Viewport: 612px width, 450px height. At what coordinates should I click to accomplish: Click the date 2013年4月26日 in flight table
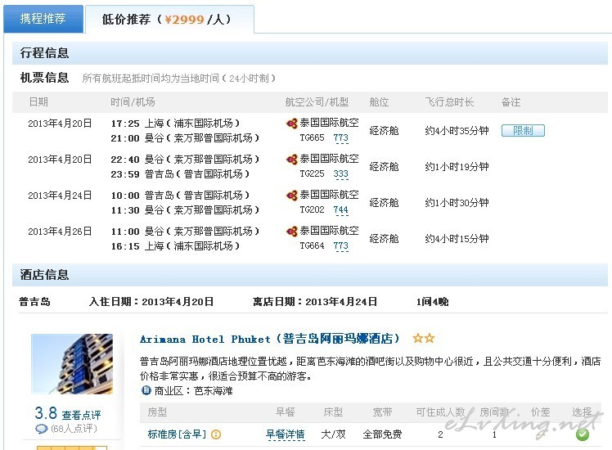click(x=60, y=232)
